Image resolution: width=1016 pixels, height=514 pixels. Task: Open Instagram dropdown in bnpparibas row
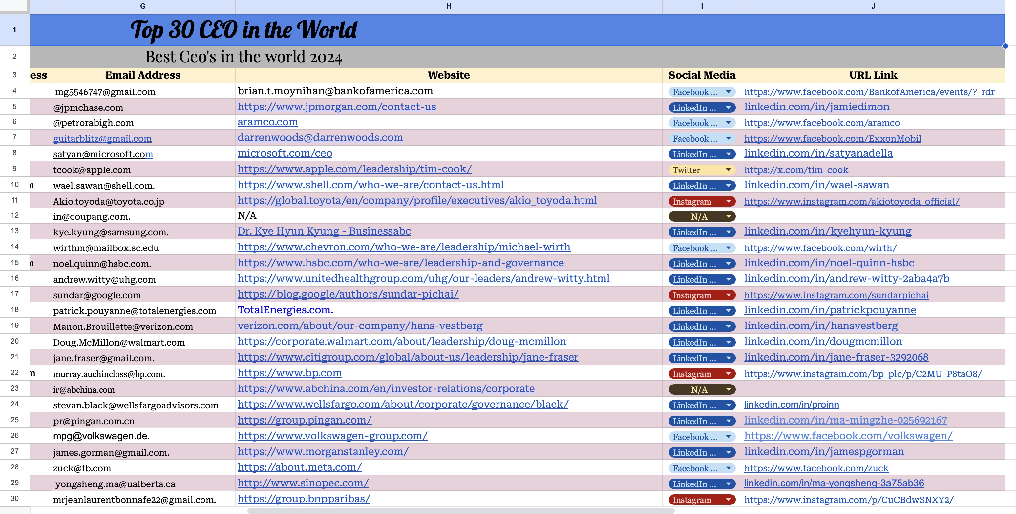point(728,500)
